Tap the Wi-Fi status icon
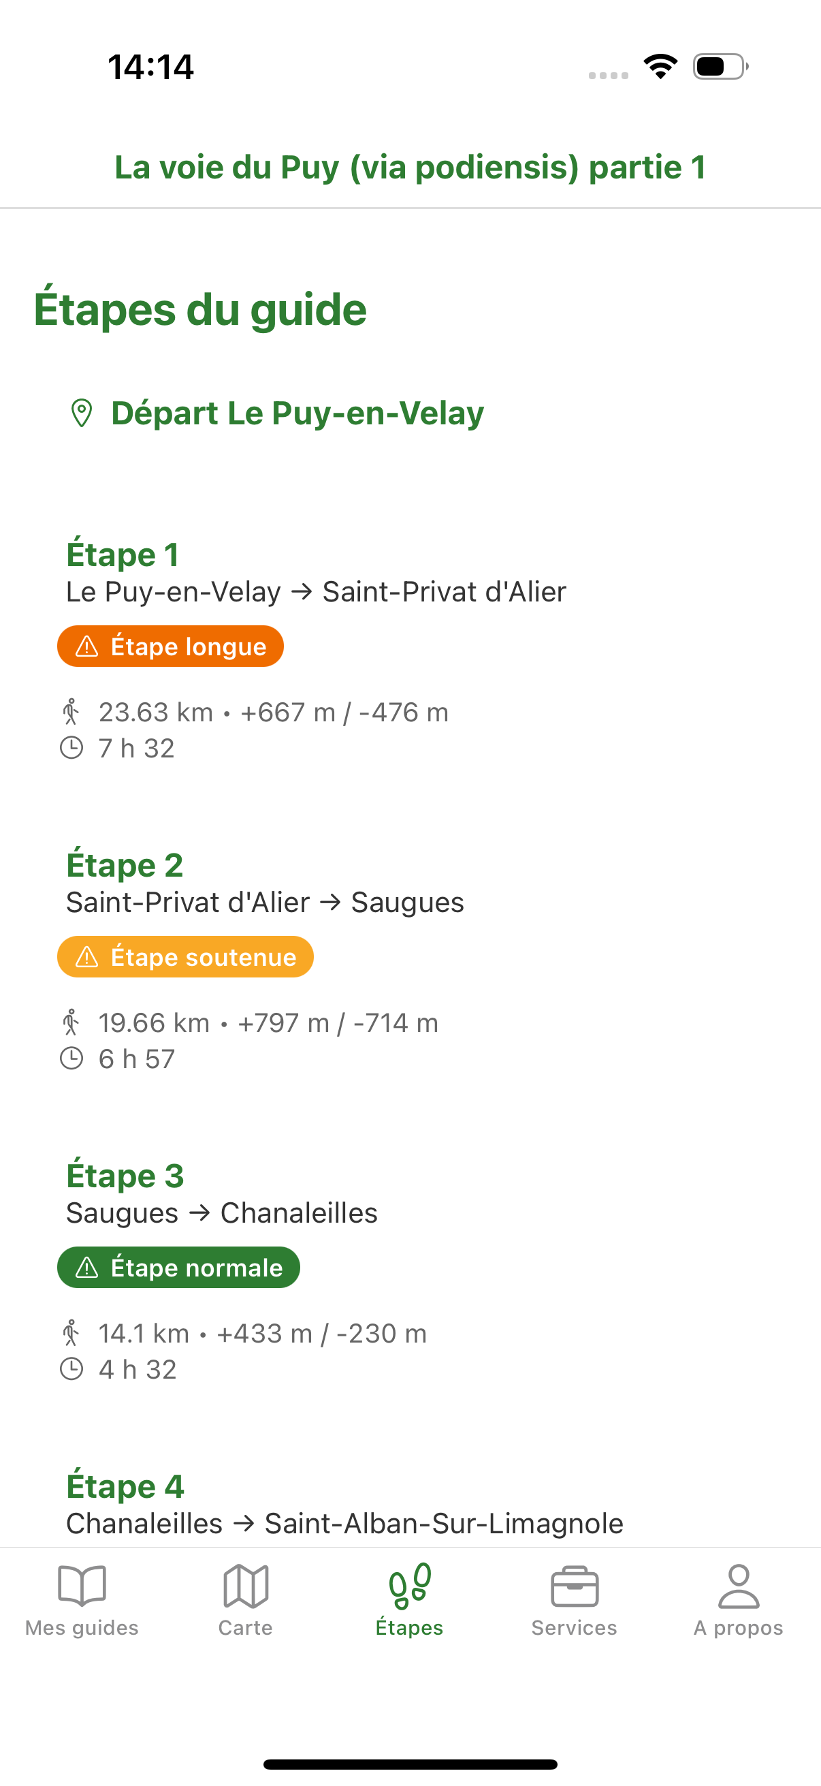Screen dimensions: 821x1786 pyautogui.click(x=660, y=67)
